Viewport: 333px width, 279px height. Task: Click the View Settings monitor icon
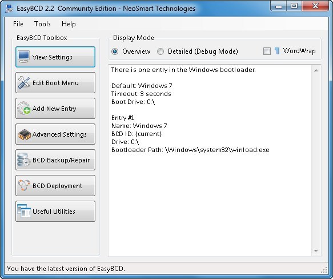[x=23, y=57]
